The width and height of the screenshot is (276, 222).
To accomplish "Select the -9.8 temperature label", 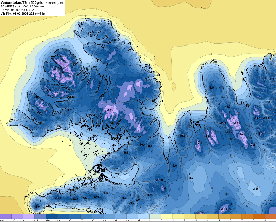I will [35, 97].
